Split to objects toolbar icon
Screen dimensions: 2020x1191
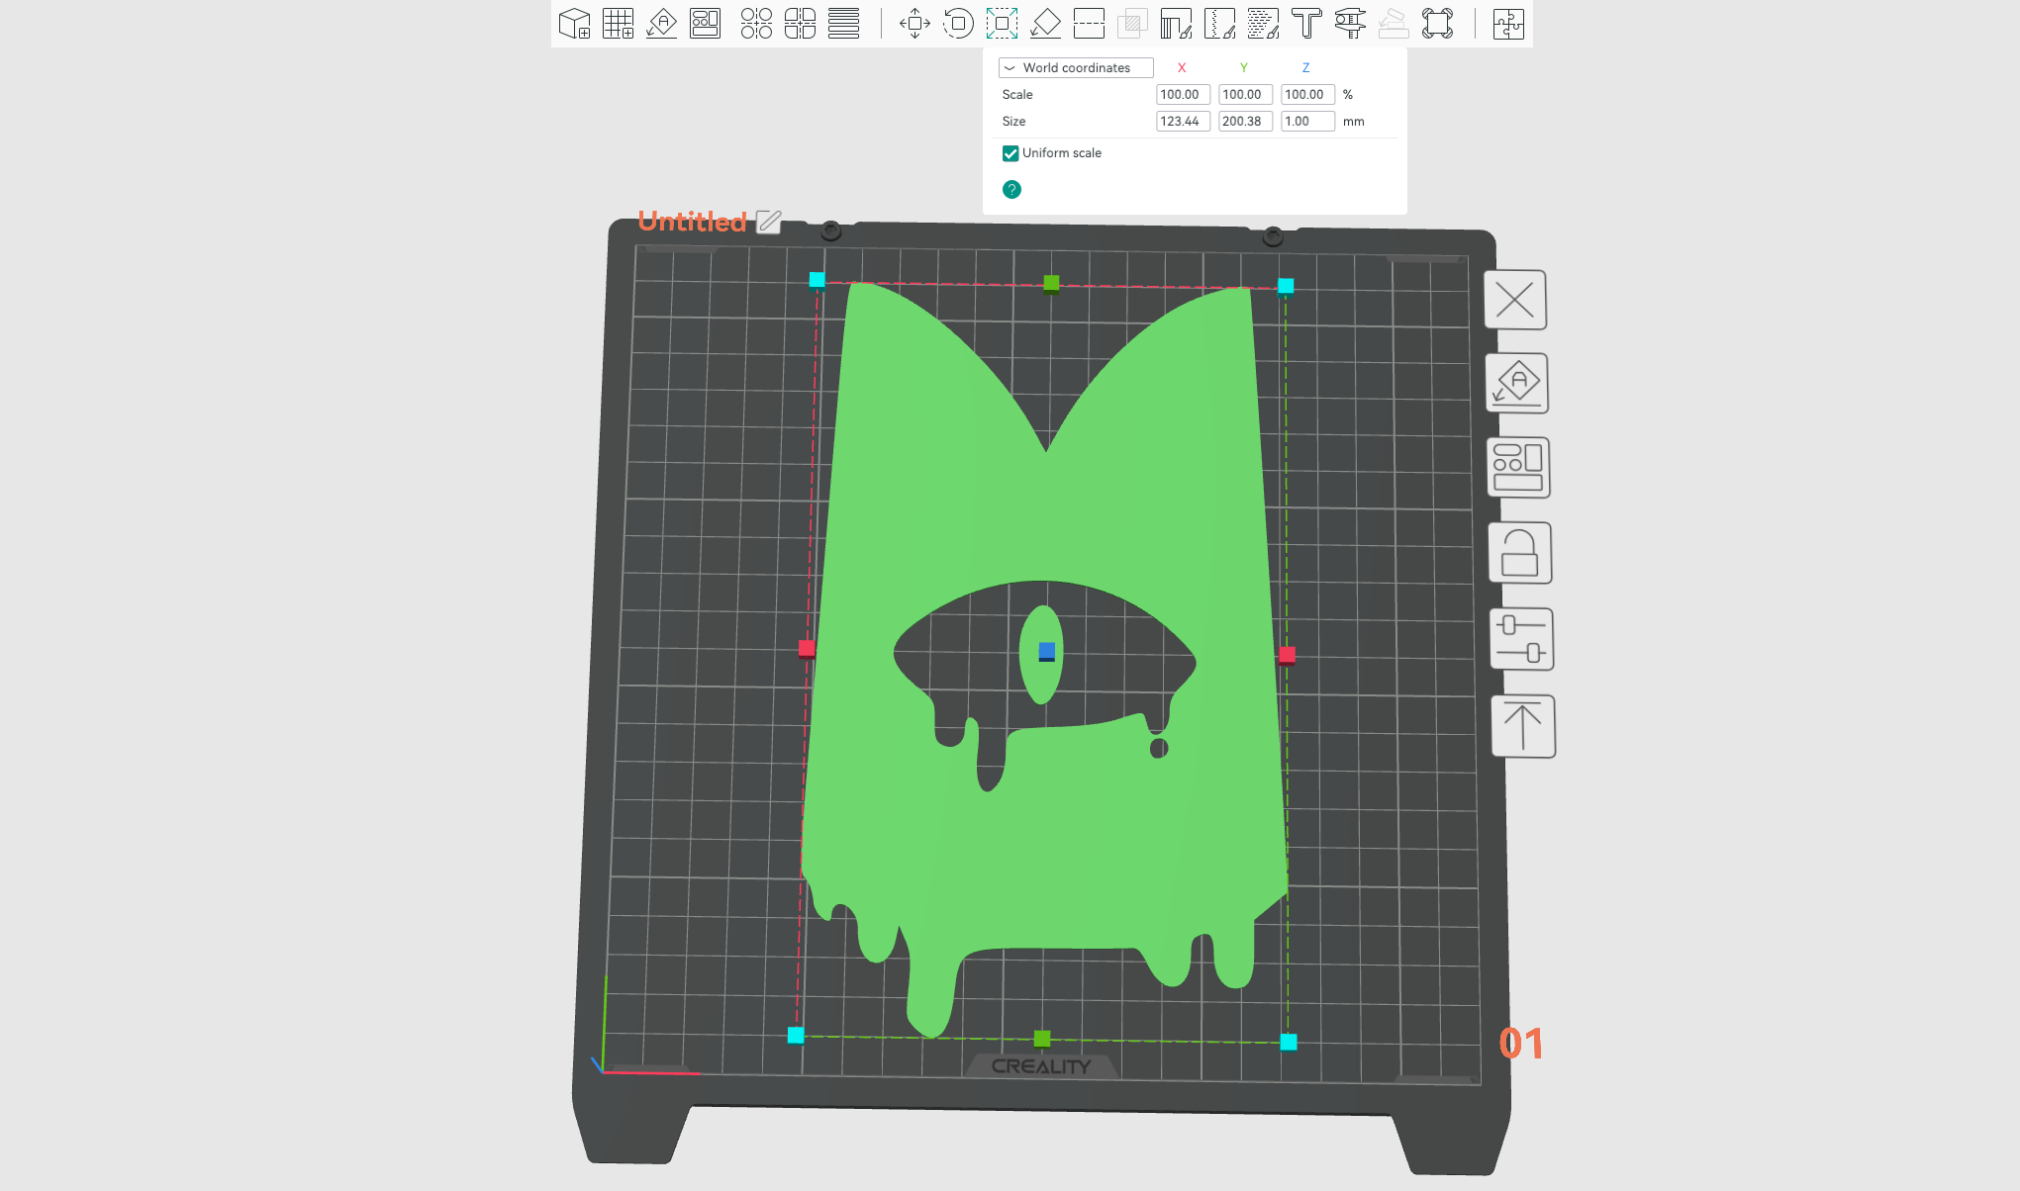point(756,24)
